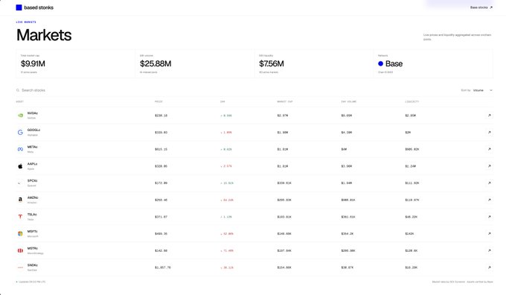Click the Microsoft logo icon
506x295 pixels.
20,234
